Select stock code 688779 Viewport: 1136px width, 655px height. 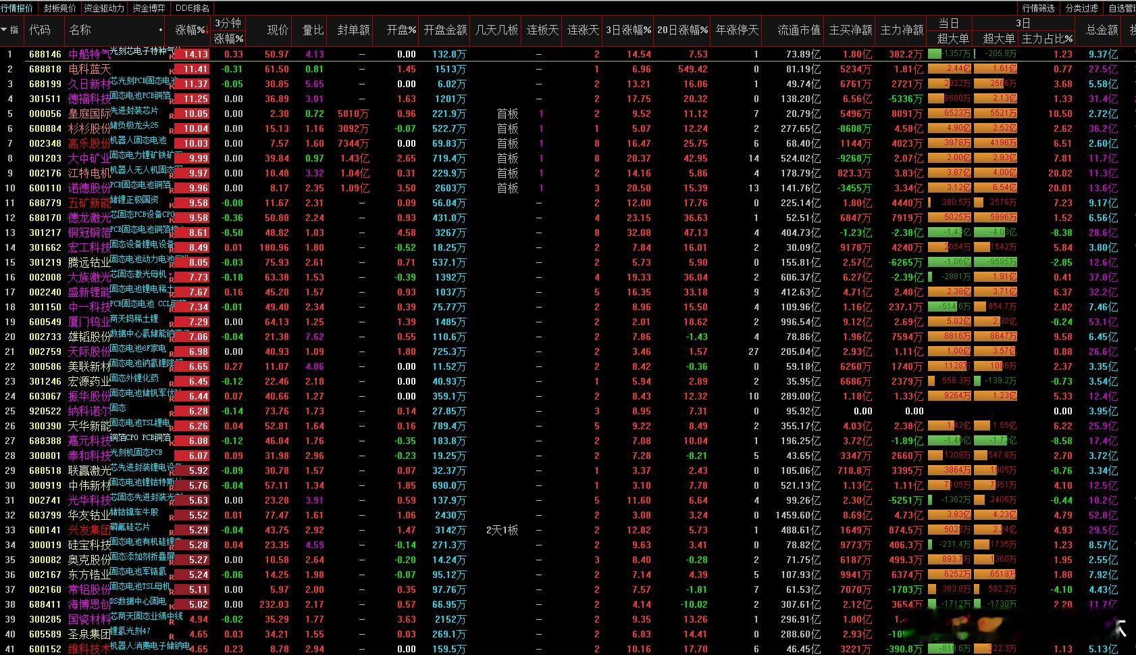(x=45, y=203)
